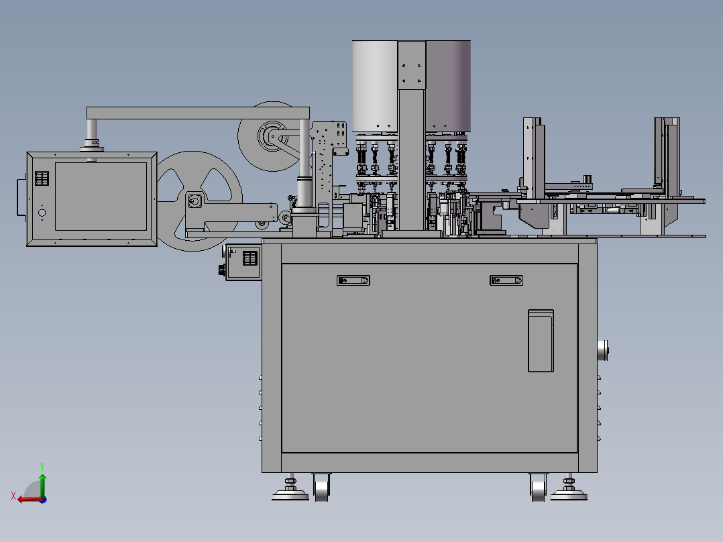Image resolution: width=723 pixels, height=542 pixels.
Task: Select the vent grille on HMI enclosure
Action: click(x=42, y=178)
